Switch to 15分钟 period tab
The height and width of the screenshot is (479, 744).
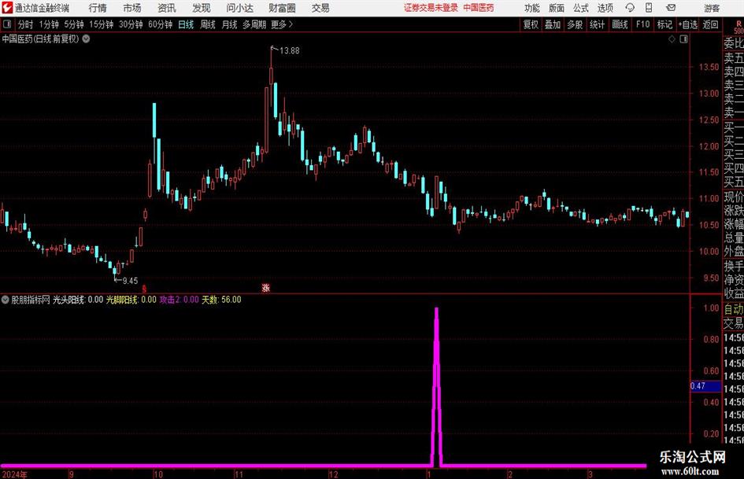(101, 24)
